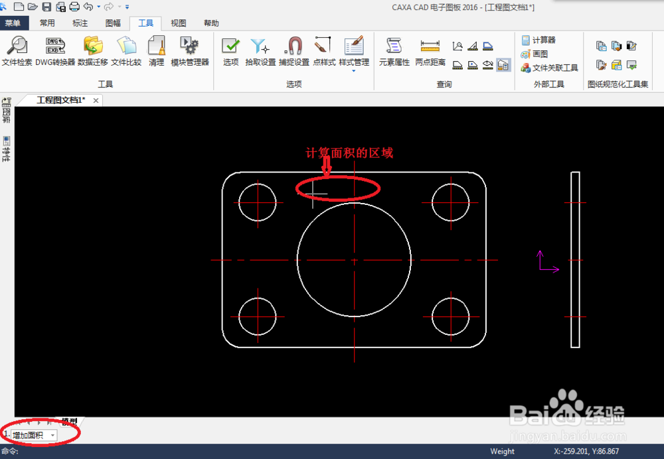664x459 pixels.
Task: Launch the 画图 paint tool
Action: (x=535, y=54)
